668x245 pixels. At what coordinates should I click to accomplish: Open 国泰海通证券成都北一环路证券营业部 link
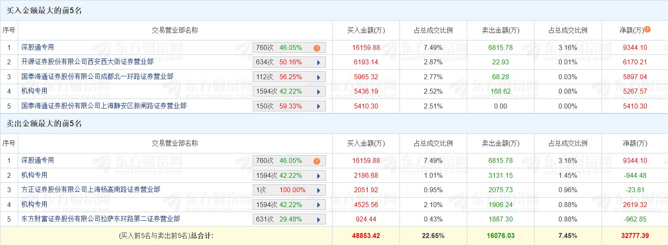pos(97,77)
